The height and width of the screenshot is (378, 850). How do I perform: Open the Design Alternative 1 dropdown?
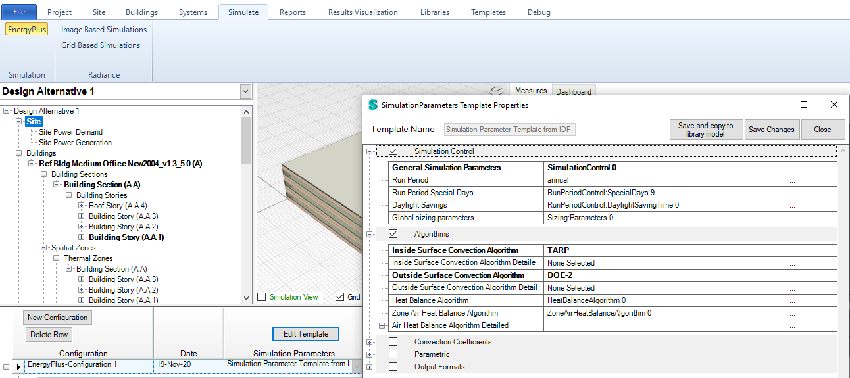click(246, 91)
